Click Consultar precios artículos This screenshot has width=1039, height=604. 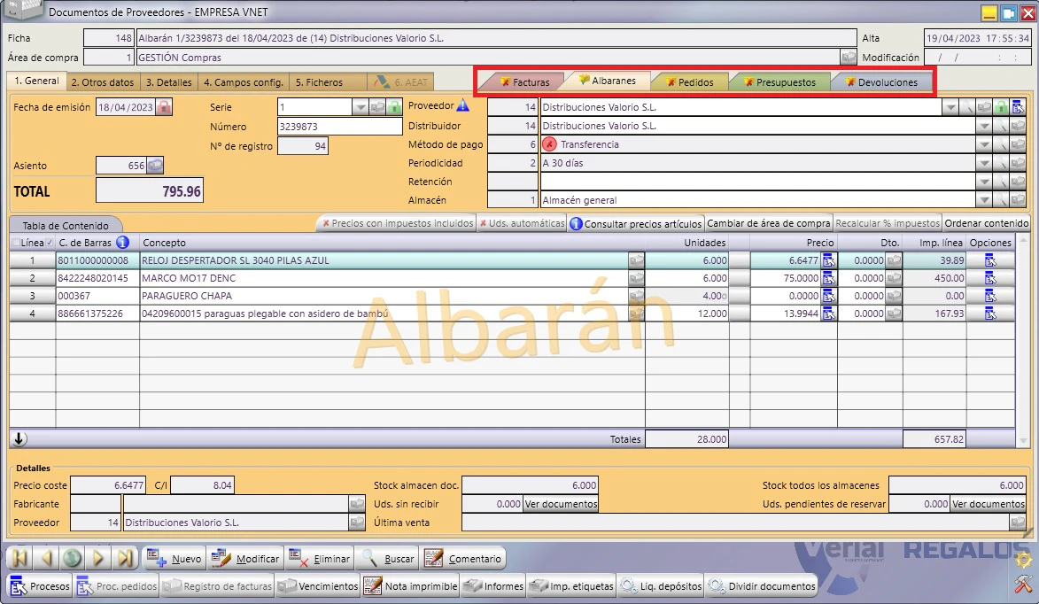pos(635,223)
